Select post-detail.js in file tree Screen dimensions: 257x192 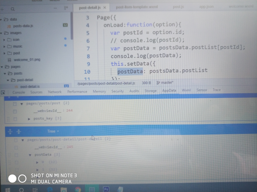point(30,86)
